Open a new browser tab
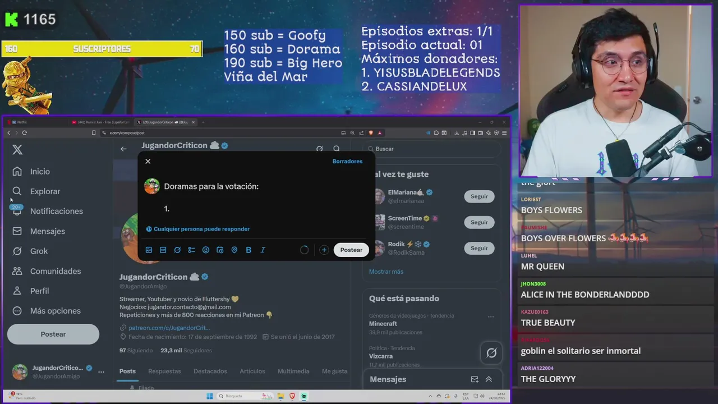Image resolution: width=718 pixels, height=404 pixels. (x=203, y=122)
